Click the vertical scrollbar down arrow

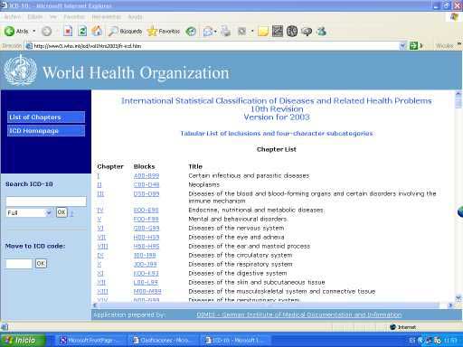458,298
